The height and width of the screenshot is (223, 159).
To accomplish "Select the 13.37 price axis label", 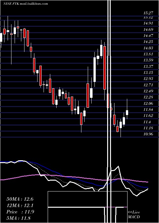I will coord(148,66).
